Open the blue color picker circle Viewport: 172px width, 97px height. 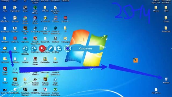67,48
